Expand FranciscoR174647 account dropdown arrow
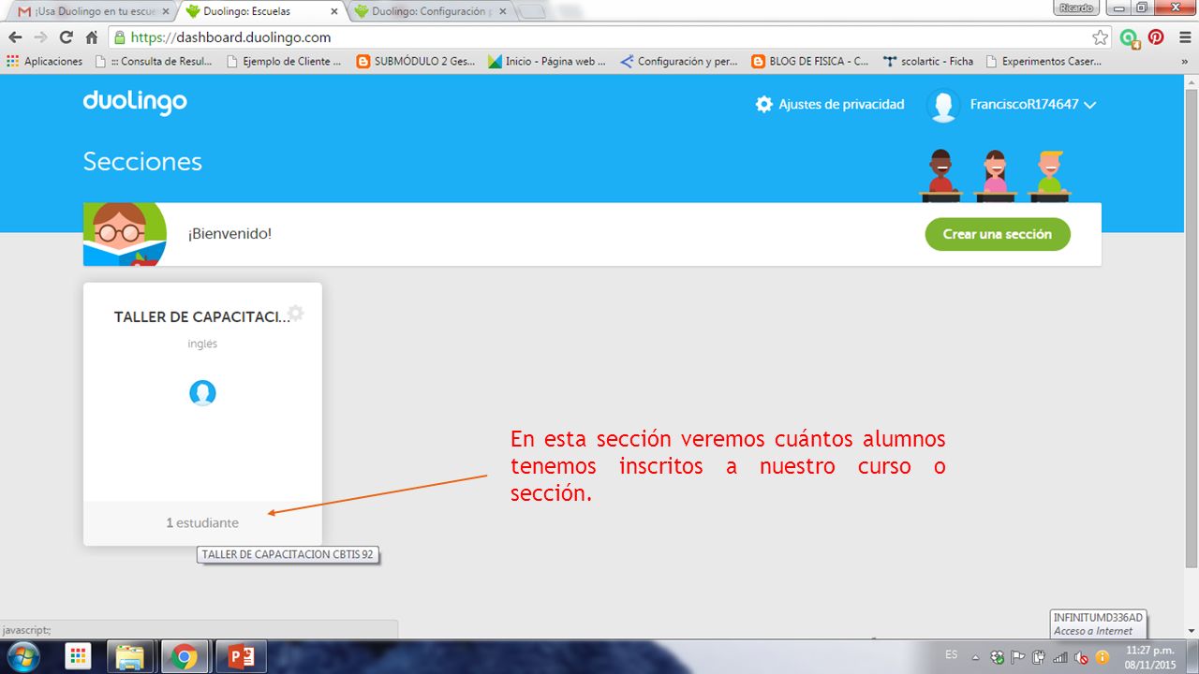Viewport: 1199px width, 674px height. 1089,106
